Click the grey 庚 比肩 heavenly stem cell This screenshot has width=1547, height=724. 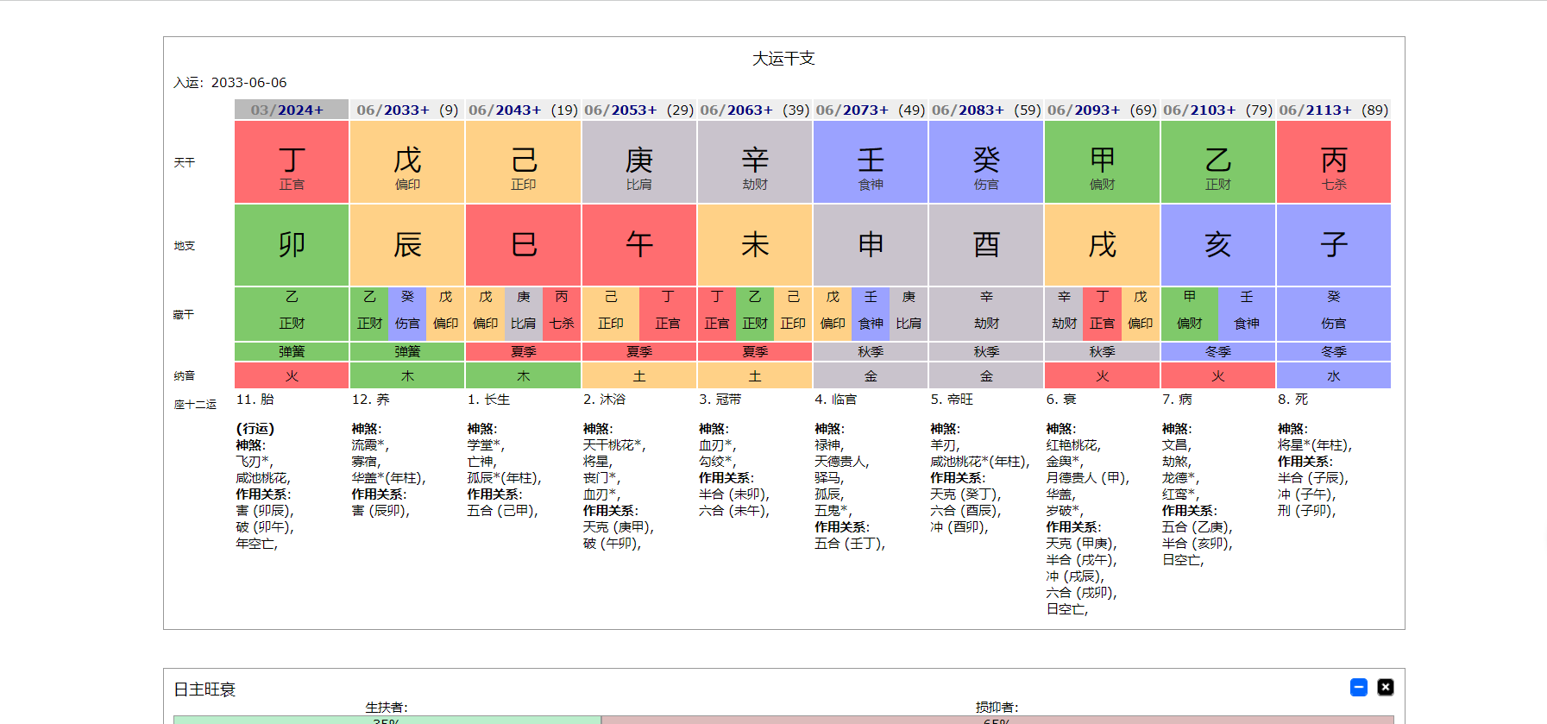pyautogui.click(x=639, y=162)
